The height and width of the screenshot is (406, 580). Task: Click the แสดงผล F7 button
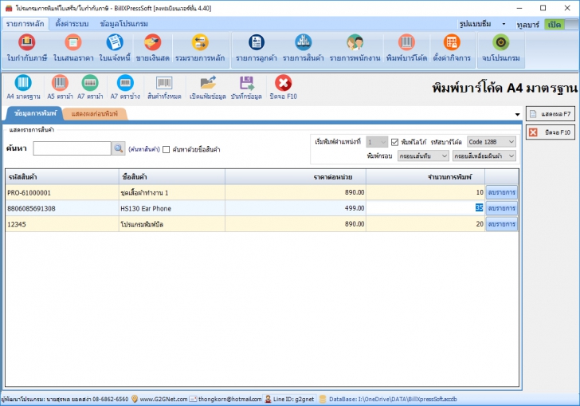(549, 115)
